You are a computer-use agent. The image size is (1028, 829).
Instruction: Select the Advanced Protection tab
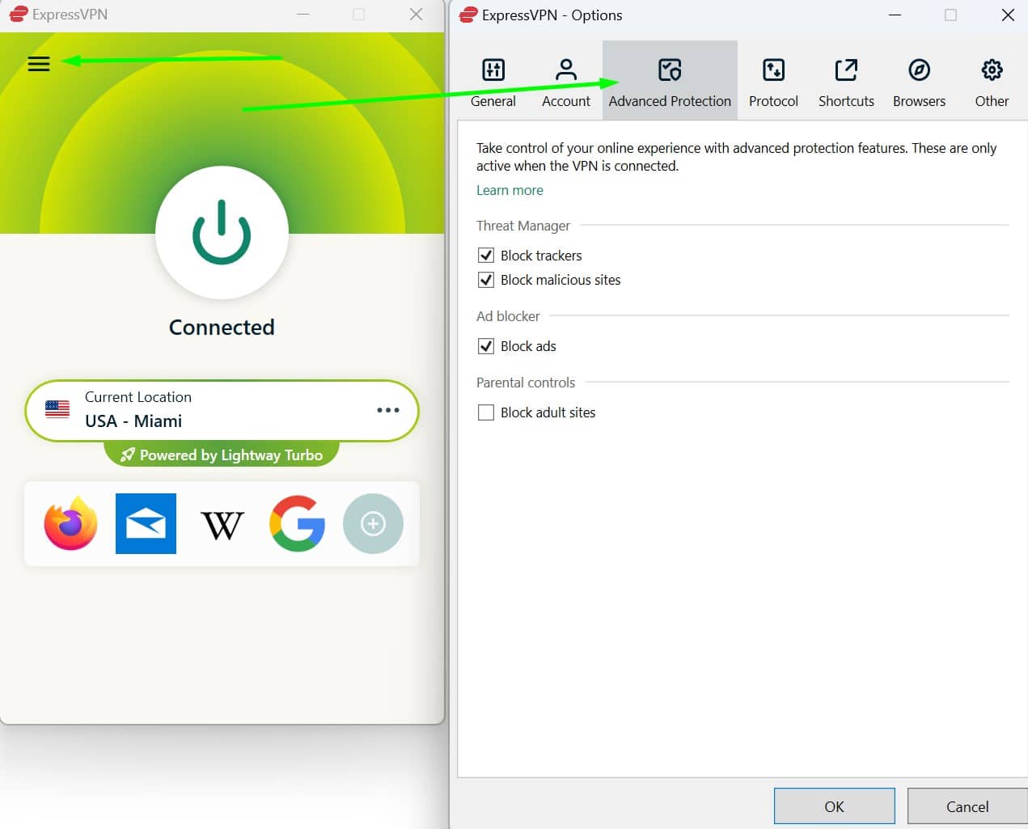[670, 82]
